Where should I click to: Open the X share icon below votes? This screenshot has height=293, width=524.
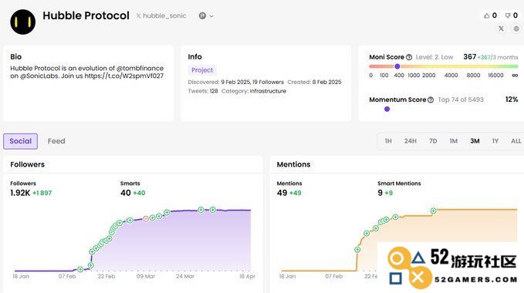point(501,29)
